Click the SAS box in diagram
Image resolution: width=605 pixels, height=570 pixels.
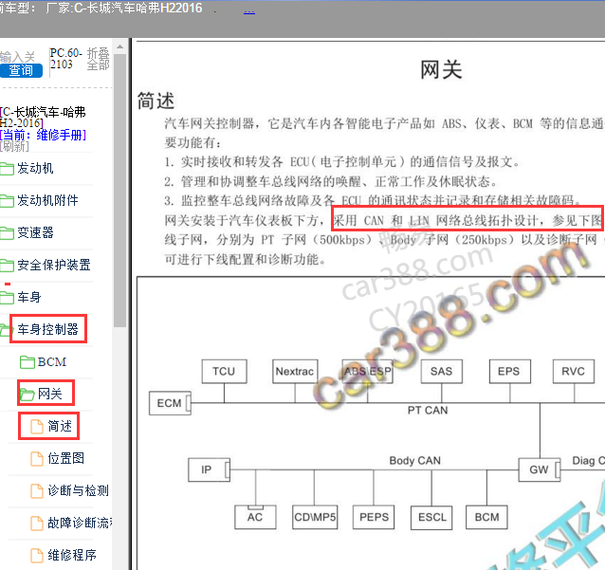pyautogui.click(x=441, y=371)
